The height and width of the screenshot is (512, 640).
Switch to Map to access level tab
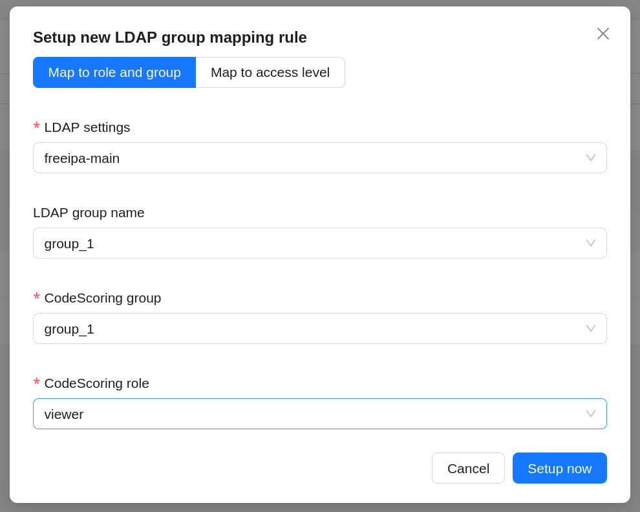[x=270, y=72]
